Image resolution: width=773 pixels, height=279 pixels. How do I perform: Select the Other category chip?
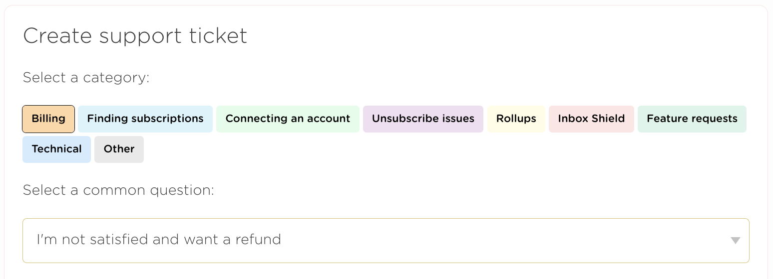click(119, 149)
